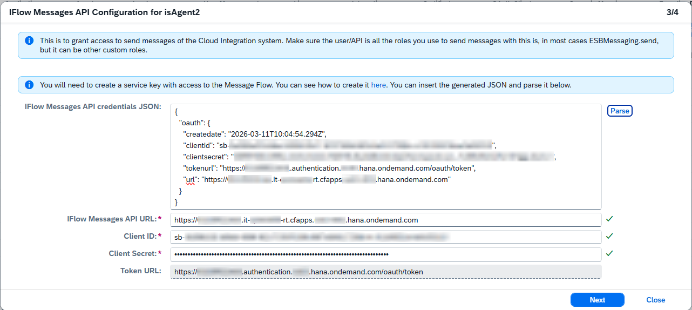Dismiss the dialog with the Close button

(x=655, y=300)
